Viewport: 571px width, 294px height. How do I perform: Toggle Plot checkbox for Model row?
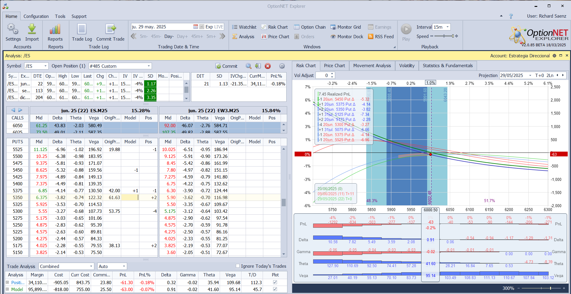point(275,289)
